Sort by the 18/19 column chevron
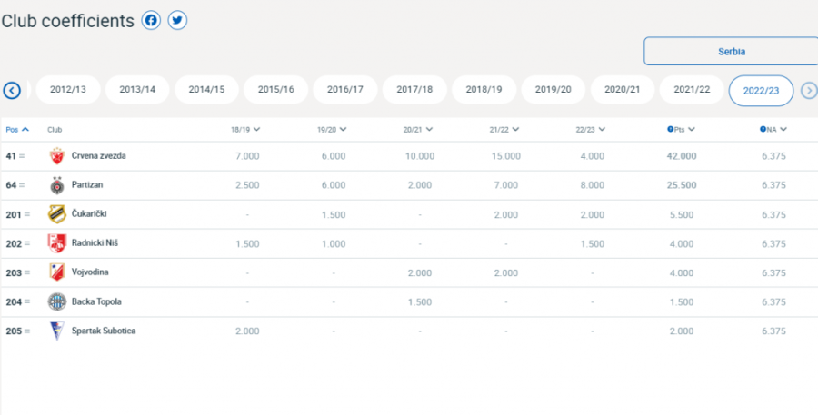818x415 pixels. coord(256,130)
